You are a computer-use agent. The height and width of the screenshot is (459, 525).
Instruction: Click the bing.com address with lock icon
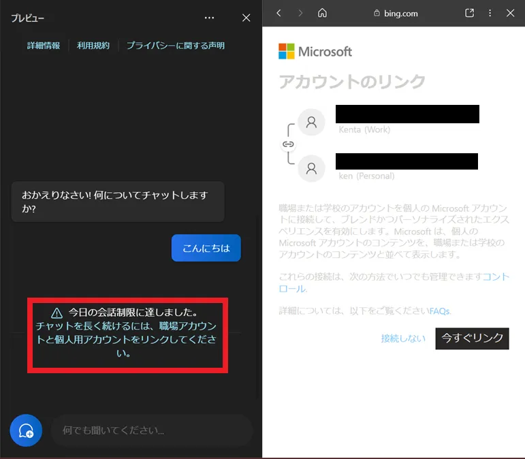[396, 14]
